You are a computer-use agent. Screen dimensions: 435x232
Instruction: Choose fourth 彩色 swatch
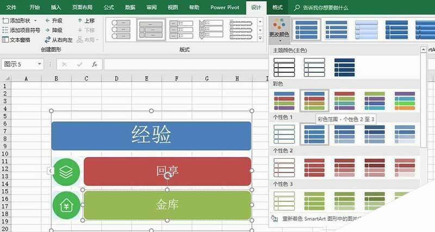point(375,101)
